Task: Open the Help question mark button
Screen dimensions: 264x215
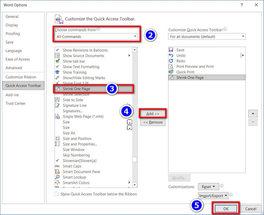Action: pos(242,5)
